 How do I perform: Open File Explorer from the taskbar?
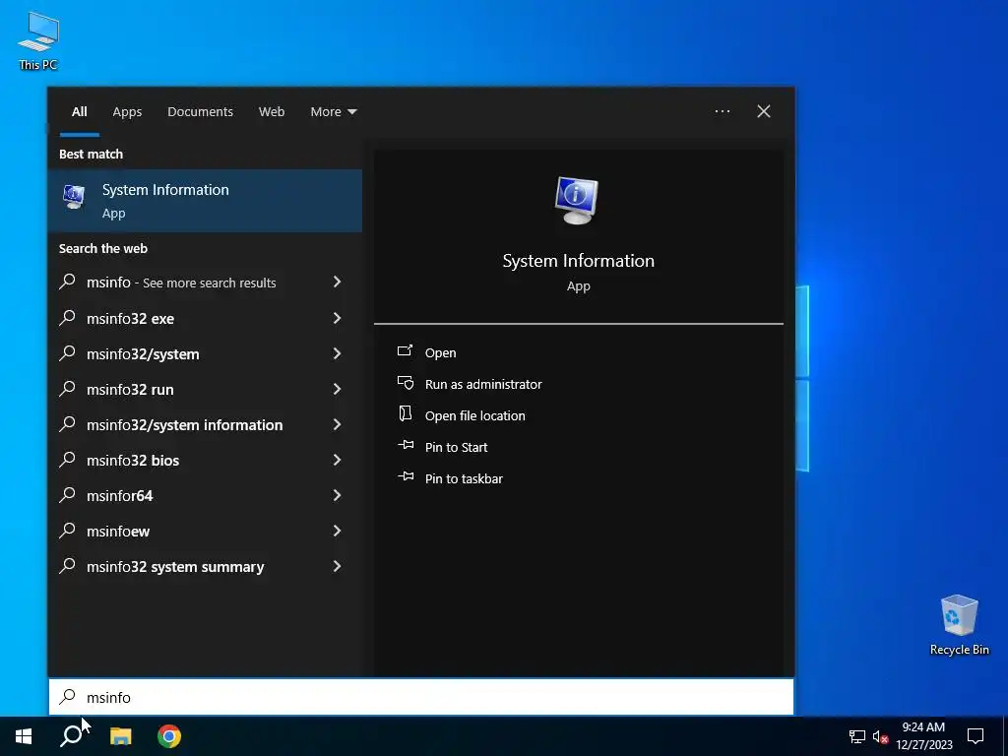(x=120, y=736)
